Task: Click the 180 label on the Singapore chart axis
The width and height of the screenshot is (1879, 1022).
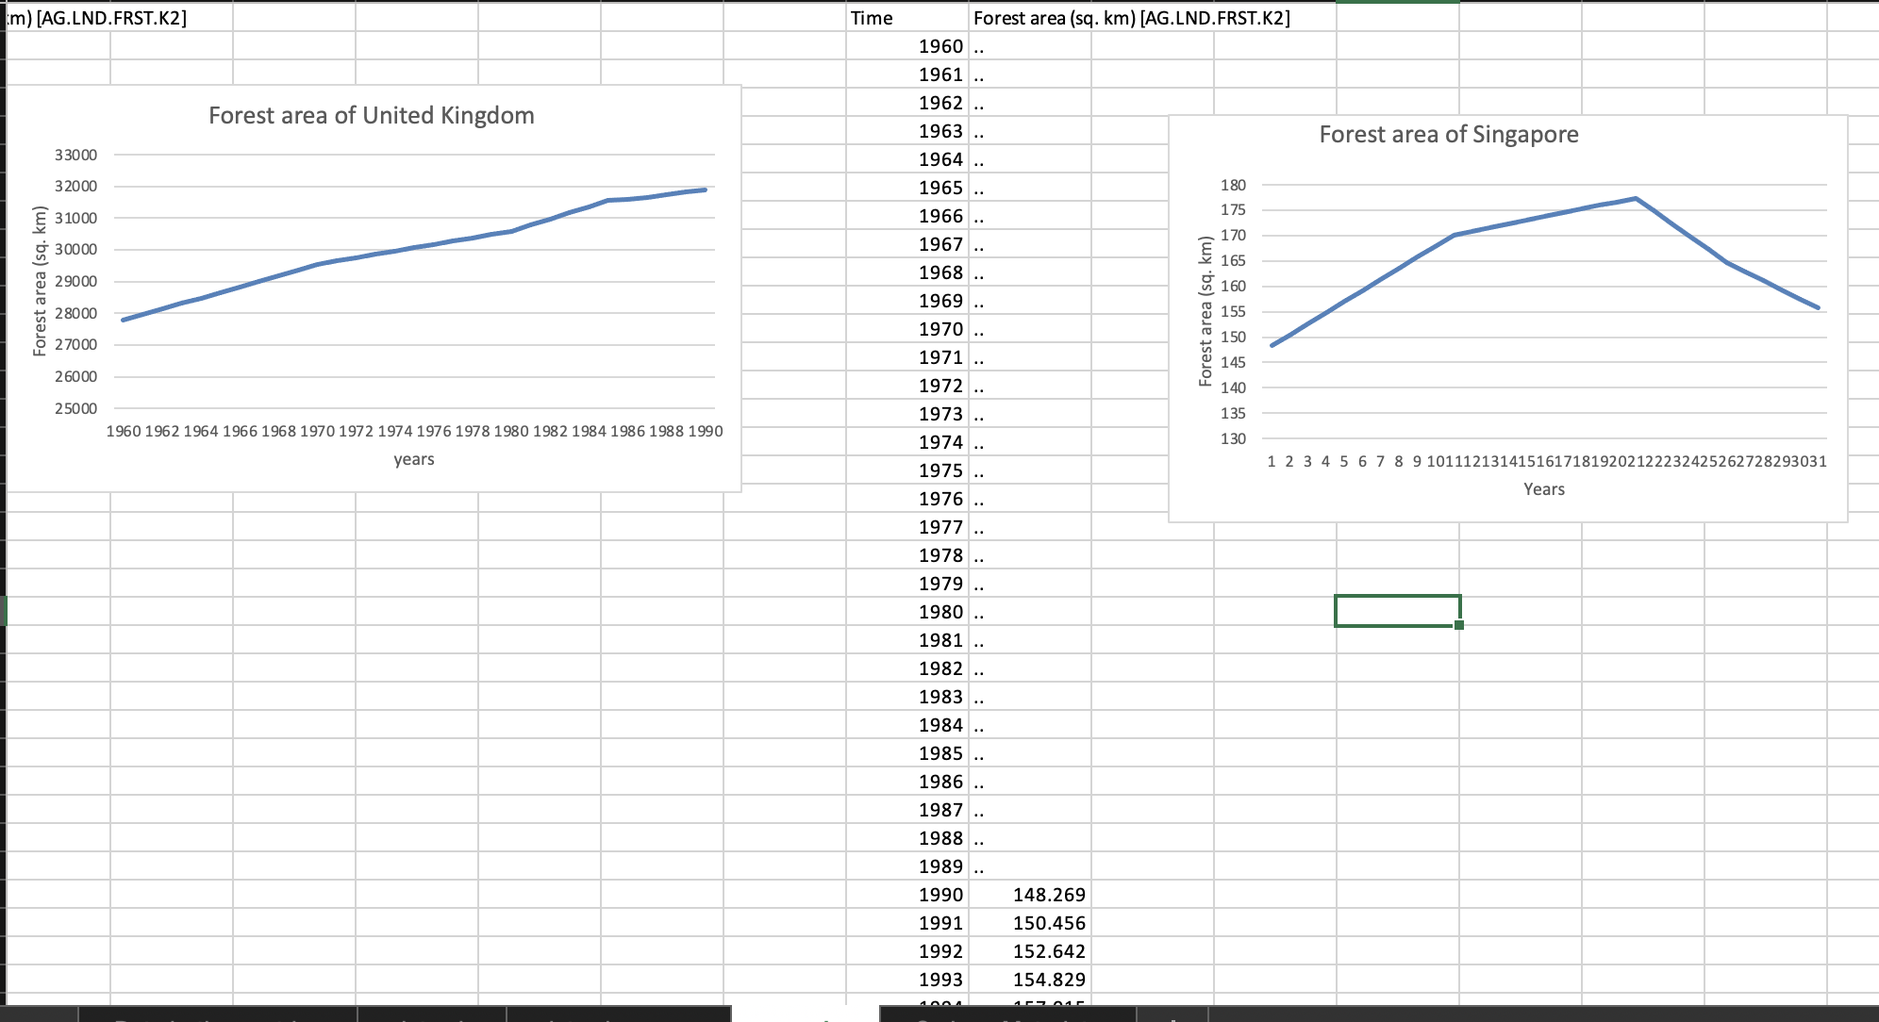Action: pyautogui.click(x=1233, y=185)
